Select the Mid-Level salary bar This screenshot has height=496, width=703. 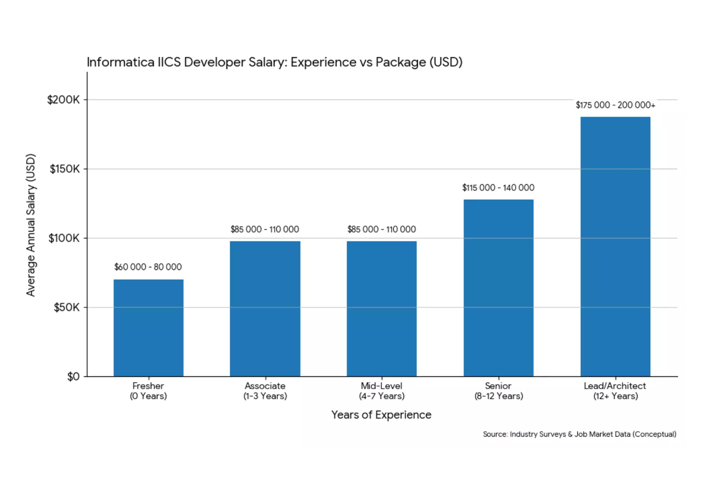point(381,309)
